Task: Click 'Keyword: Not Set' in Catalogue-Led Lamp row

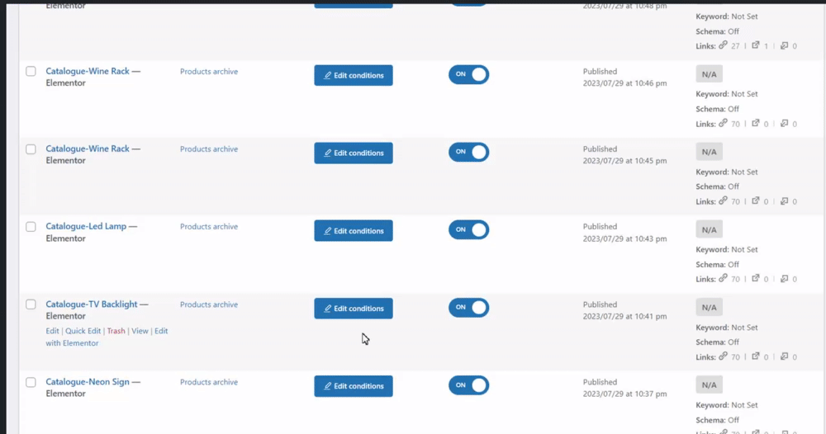Action: click(727, 250)
